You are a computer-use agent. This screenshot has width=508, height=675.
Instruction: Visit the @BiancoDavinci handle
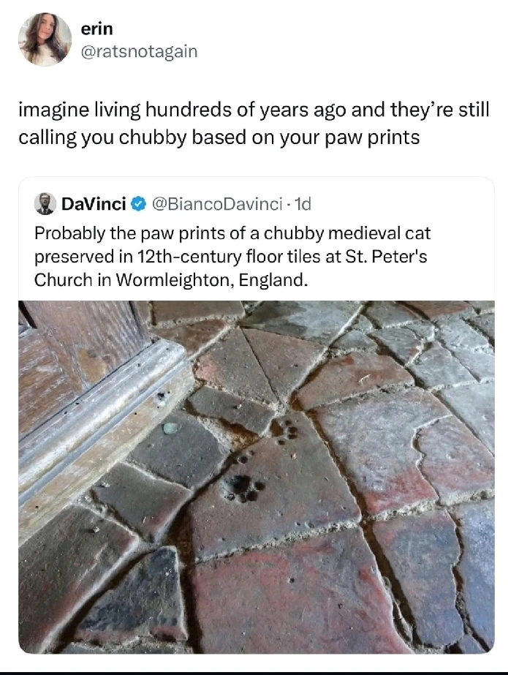[x=207, y=204]
